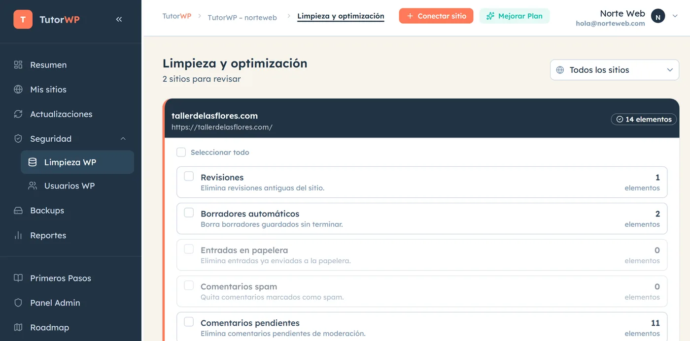Click the 14 elementos badge
690x341 pixels.
point(644,119)
